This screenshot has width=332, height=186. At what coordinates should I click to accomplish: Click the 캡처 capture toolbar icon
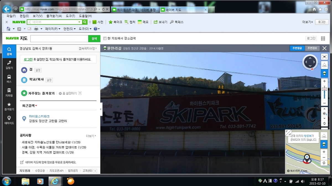pyautogui.click(x=130, y=22)
